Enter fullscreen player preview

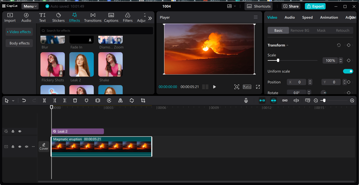point(258,87)
